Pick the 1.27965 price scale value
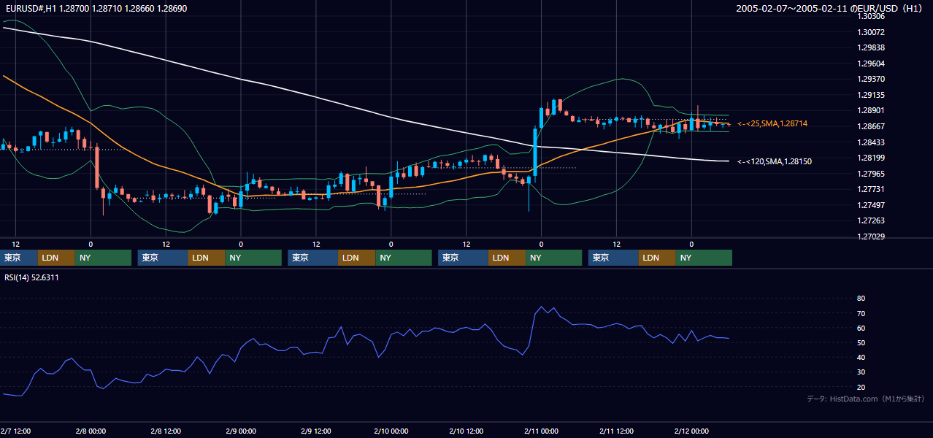The height and width of the screenshot is (438, 933). point(871,174)
